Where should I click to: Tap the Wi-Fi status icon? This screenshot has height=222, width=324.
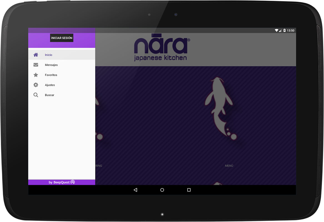[x=276, y=30]
